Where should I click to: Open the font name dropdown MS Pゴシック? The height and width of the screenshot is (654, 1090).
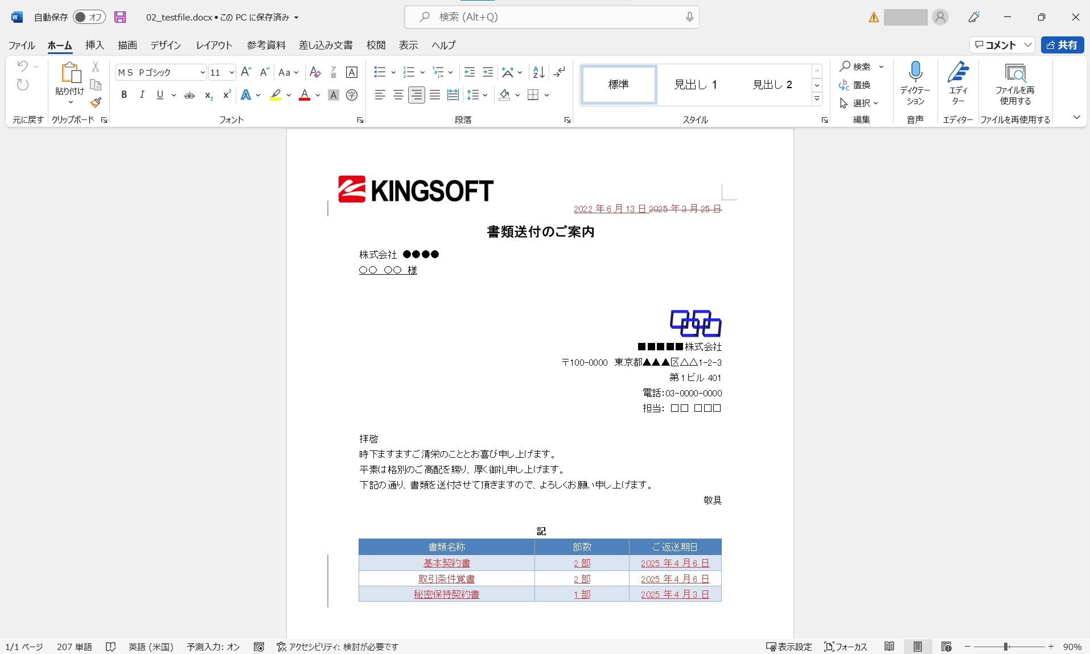202,72
